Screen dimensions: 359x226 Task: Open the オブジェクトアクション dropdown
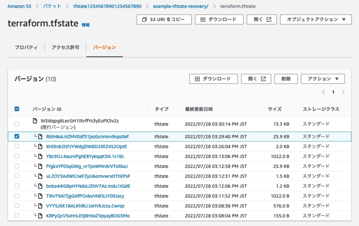(x=316, y=20)
